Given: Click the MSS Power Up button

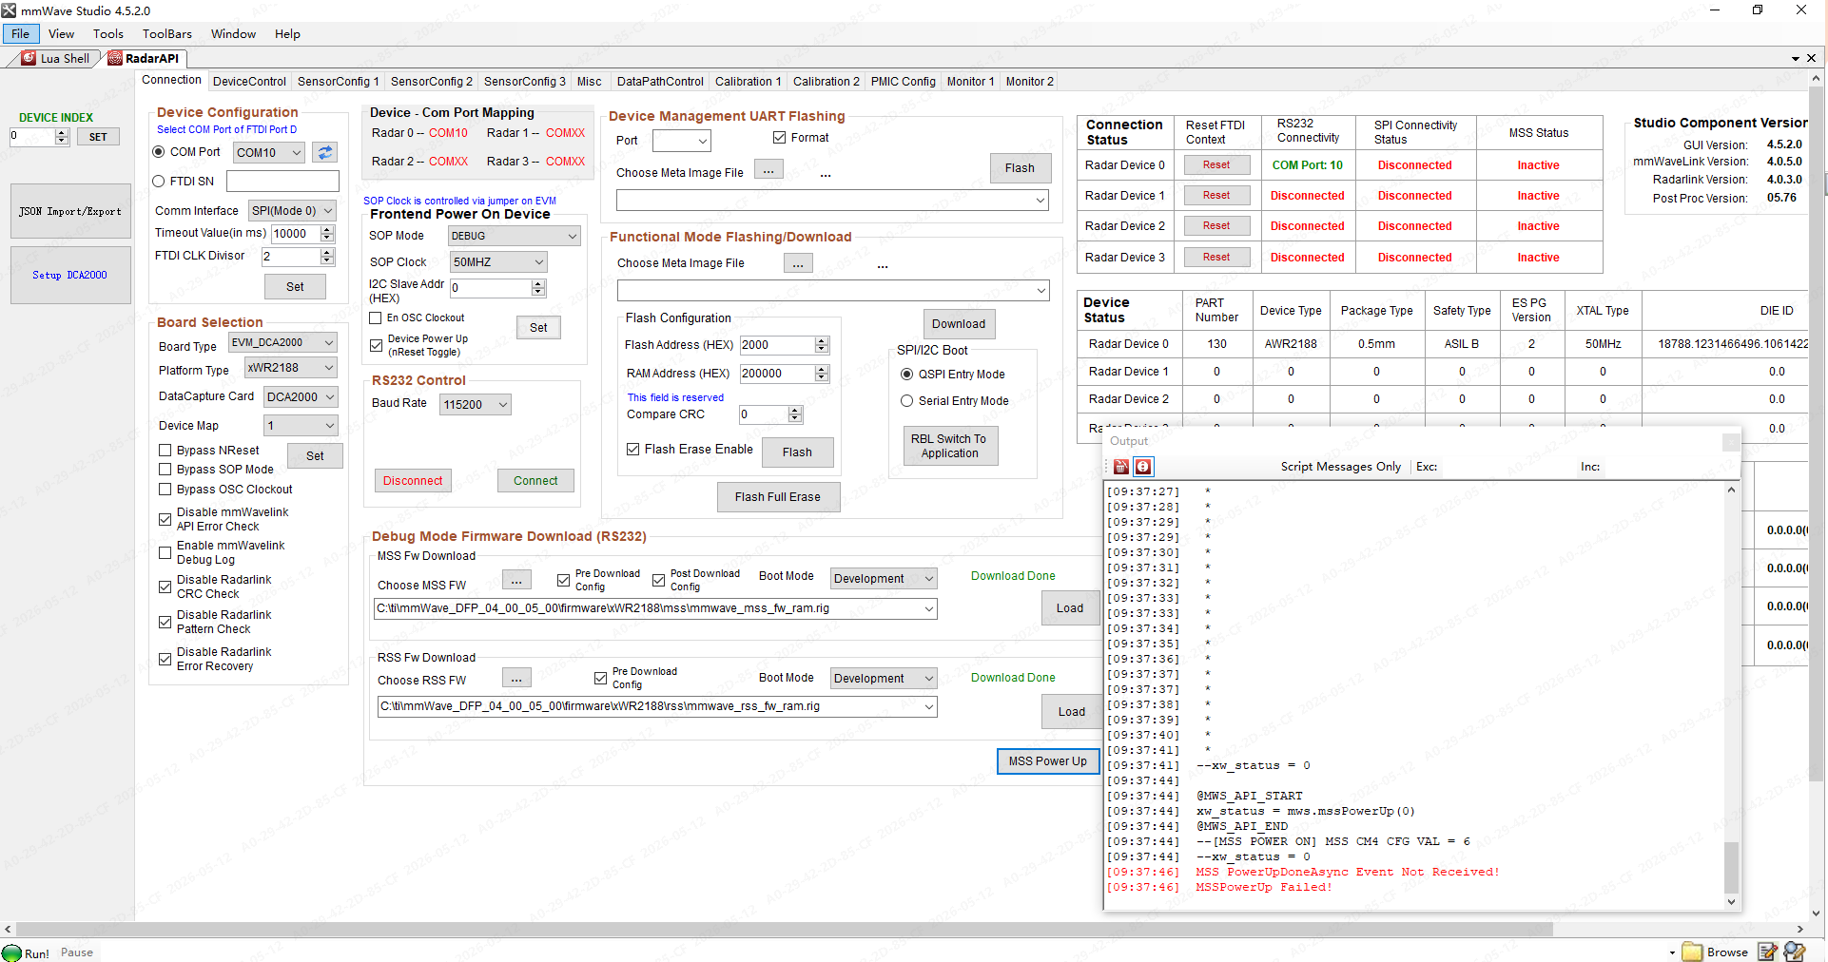Looking at the screenshot, I should click(1047, 761).
